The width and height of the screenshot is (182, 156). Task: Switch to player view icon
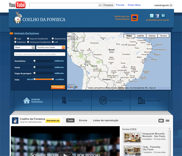[161, 120]
